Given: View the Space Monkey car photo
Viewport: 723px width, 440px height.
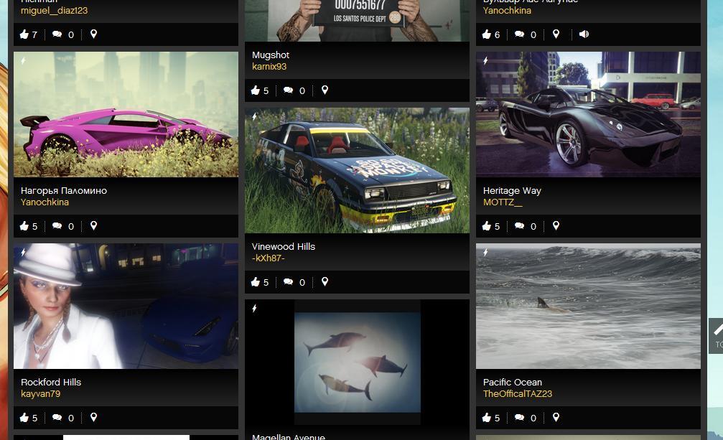Looking at the screenshot, I should tap(357, 170).
